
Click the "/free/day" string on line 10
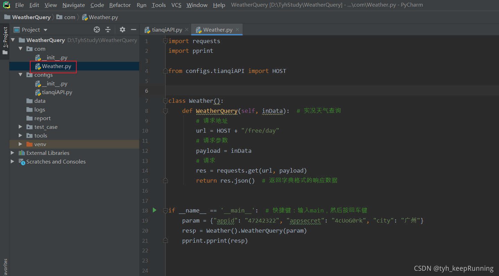click(x=260, y=131)
